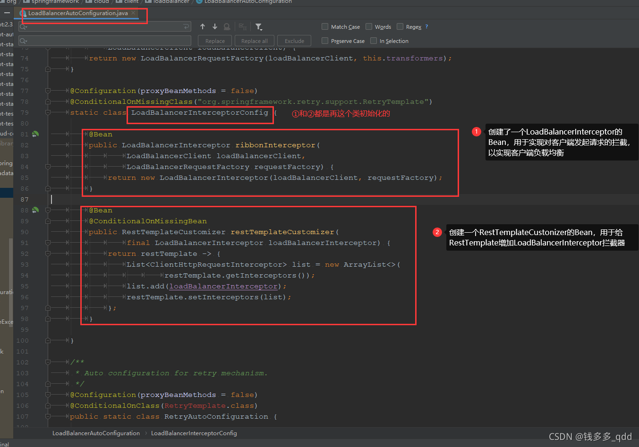The width and height of the screenshot is (639, 447).
Task: Go to next occurrence with down arrow
Action: 215,26
